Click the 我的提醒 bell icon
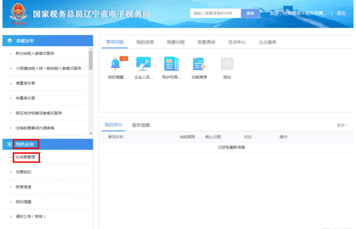The width and height of the screenshot is (356, 229). click(x=115, y=64)
